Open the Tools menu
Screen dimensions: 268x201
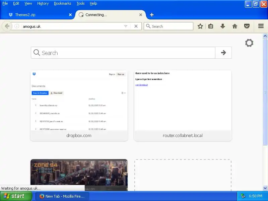[x=80, y=3]
